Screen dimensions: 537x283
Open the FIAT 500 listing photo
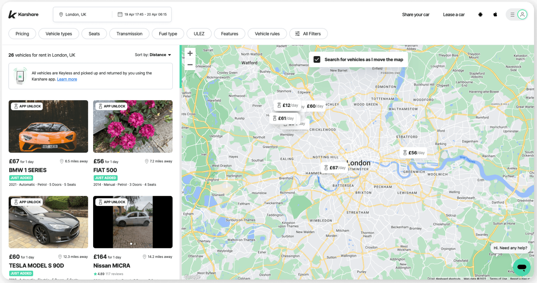[x=133, y=126]
